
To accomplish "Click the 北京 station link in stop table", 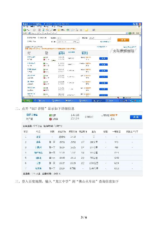I will pos(38,137).
